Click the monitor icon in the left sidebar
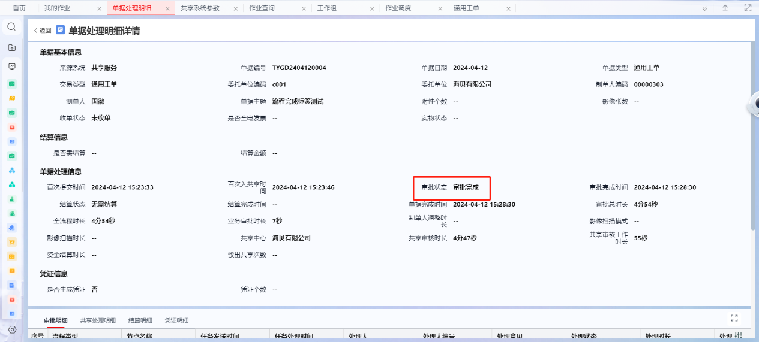759x342 pixels. [11, 66]
